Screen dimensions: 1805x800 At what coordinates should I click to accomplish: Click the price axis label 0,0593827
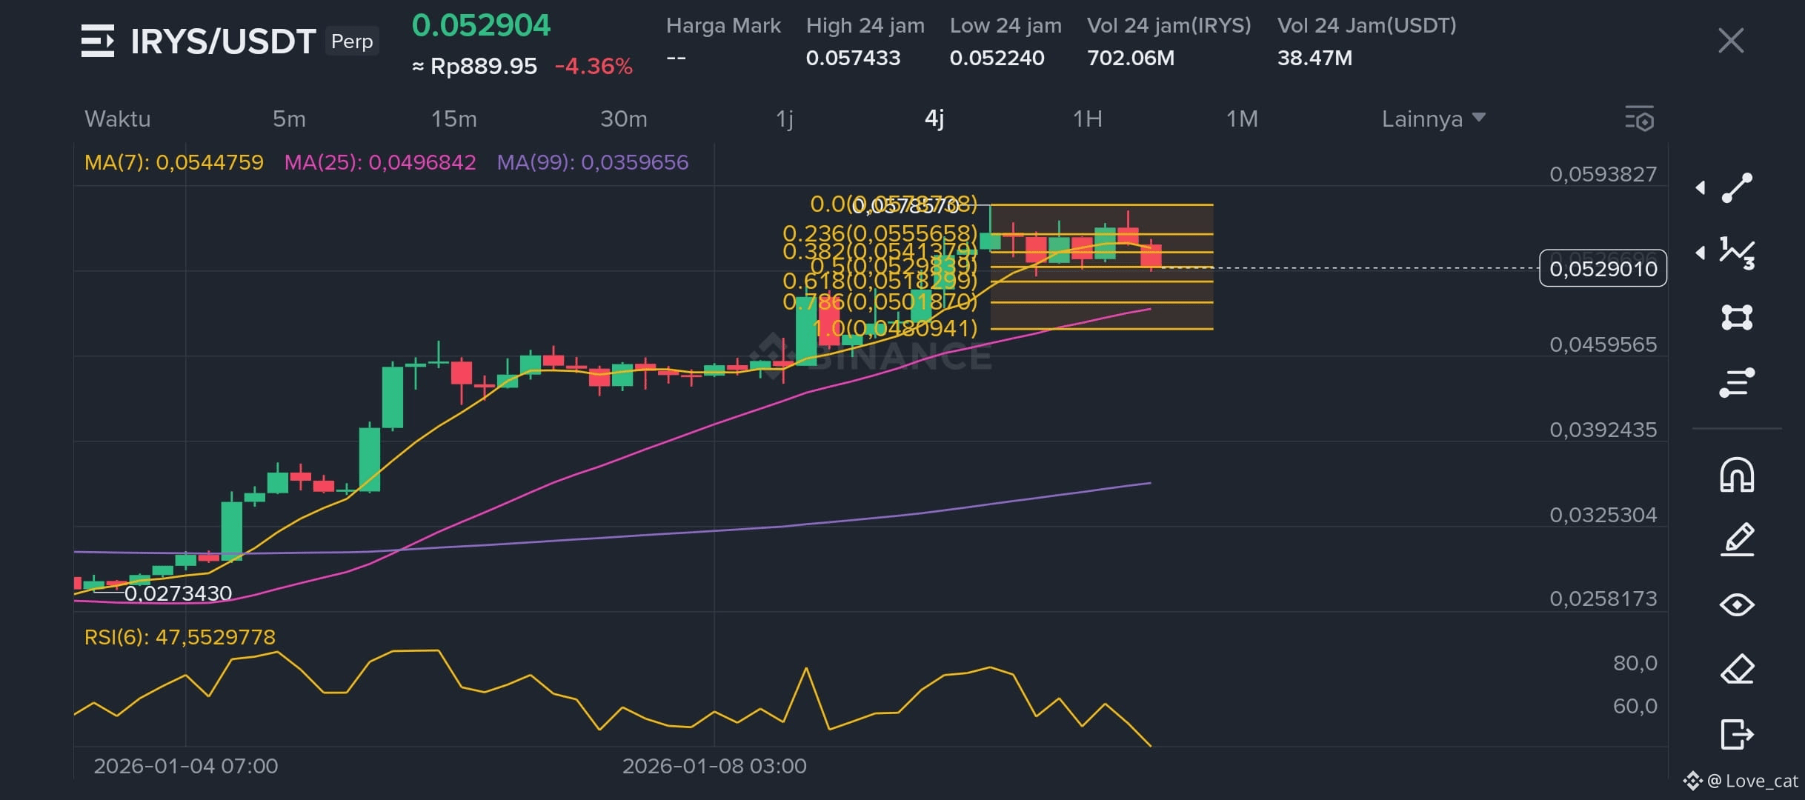pyautogui.click(x=1603, y=174)
